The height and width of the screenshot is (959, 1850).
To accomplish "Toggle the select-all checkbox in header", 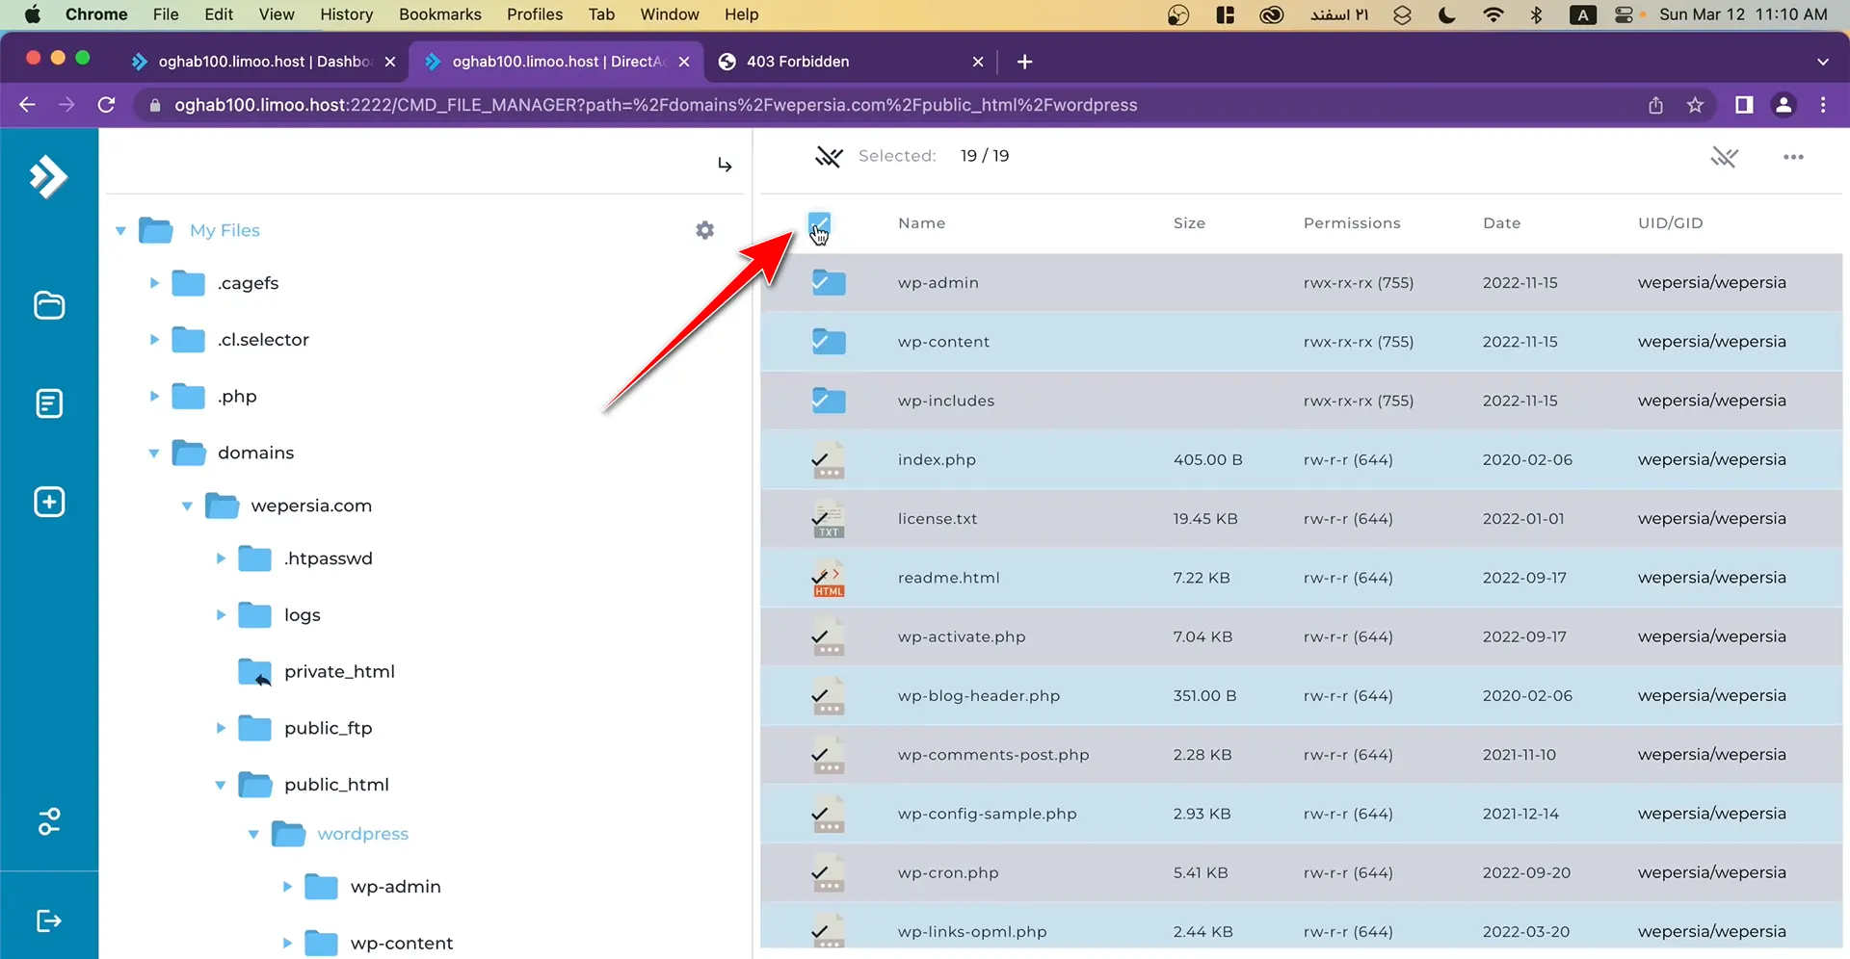I will click(819, 223).
